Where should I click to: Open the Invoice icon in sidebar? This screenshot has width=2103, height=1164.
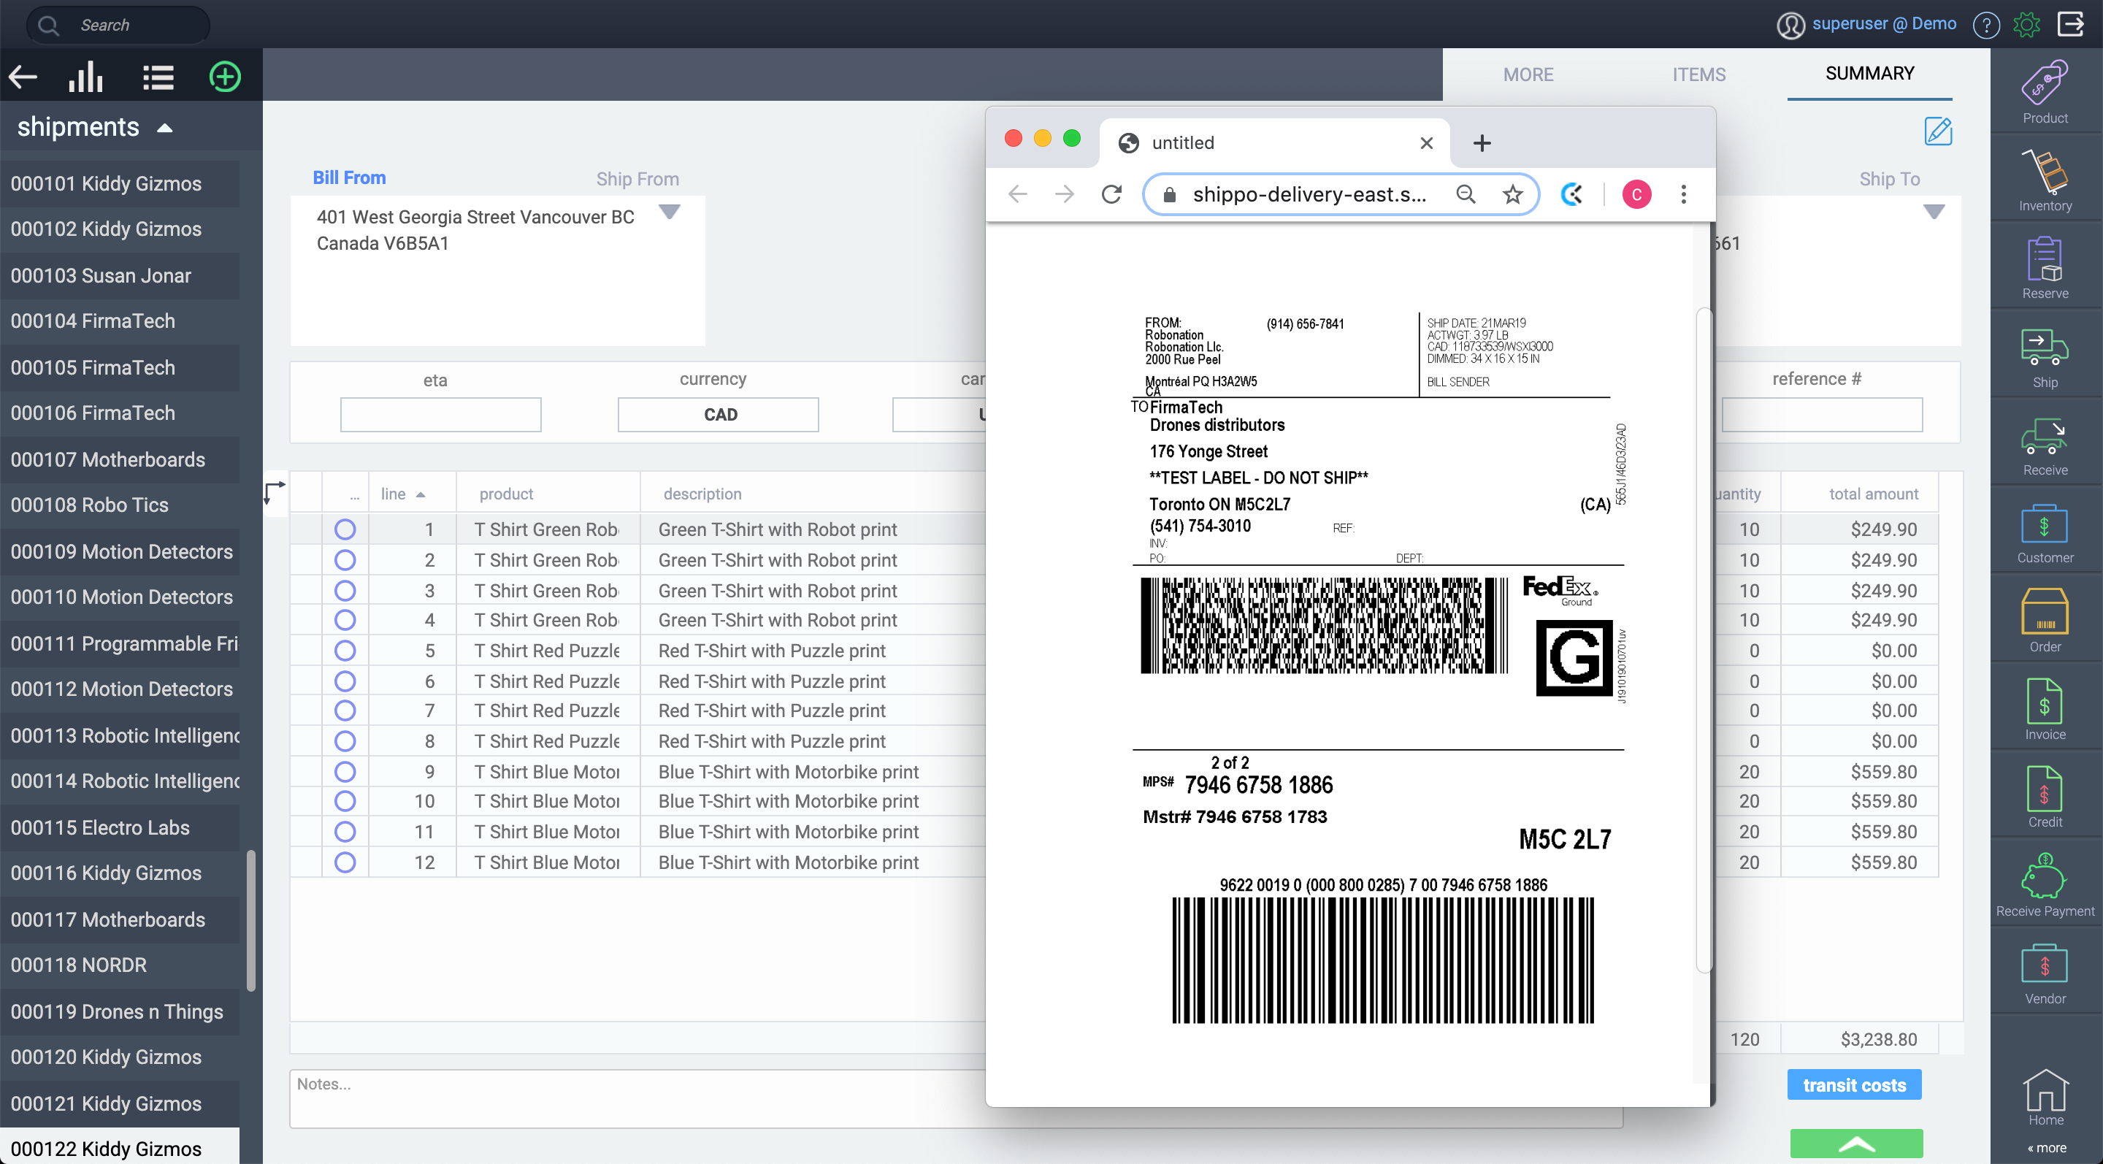(2045, 702)
